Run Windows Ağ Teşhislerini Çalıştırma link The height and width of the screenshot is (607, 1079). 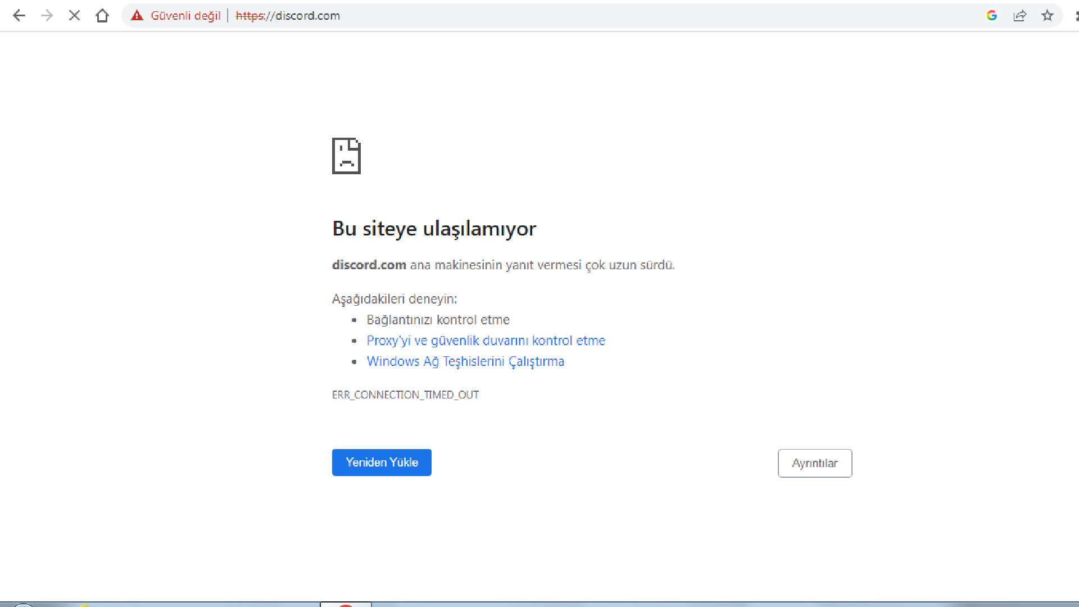pos(465,361)
